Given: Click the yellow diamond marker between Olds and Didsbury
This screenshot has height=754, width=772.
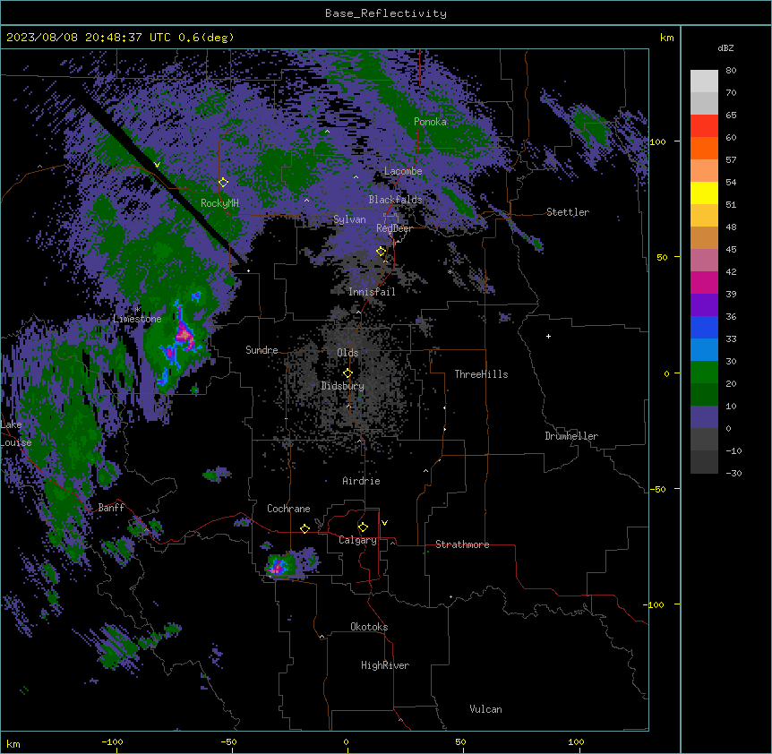Looking at the screenshot, I should pyautogui.click(x=347, y=373).
